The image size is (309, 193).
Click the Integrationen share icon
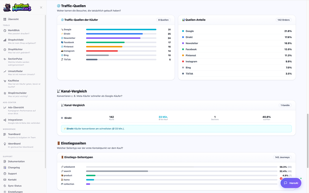(5, 120)
